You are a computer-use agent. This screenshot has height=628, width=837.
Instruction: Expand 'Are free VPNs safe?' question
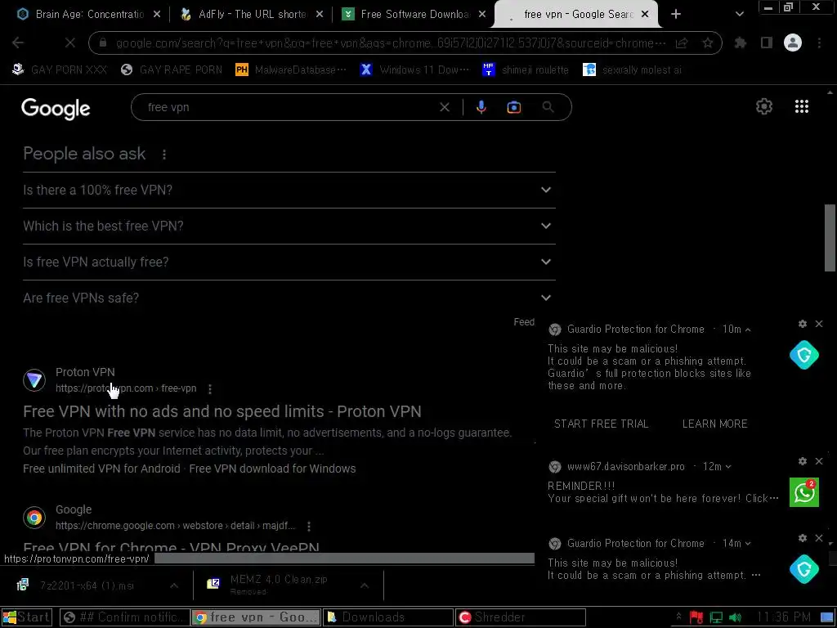tap(289, 298)
